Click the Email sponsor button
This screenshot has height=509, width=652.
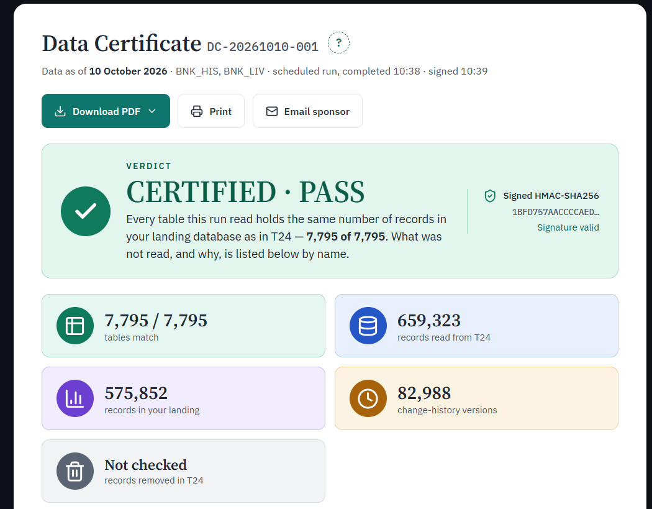click(x=308, y=111)
